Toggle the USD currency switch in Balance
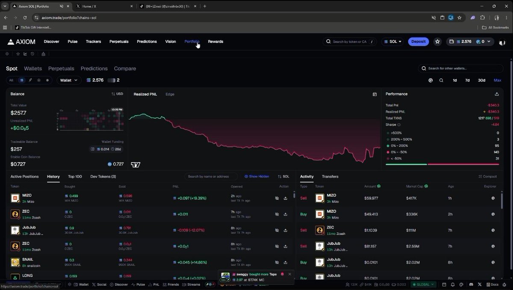The image size is (513, 290). [117, 94]
